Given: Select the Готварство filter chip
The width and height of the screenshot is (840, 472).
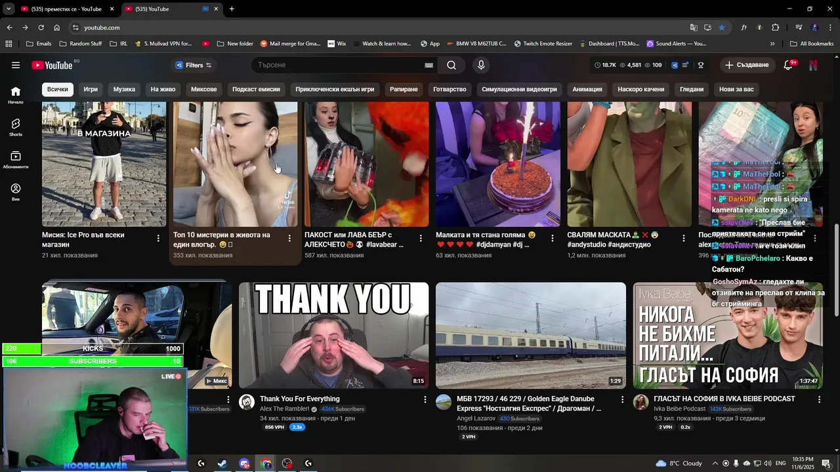Looking at the screenshot, I should pos(450,89).
